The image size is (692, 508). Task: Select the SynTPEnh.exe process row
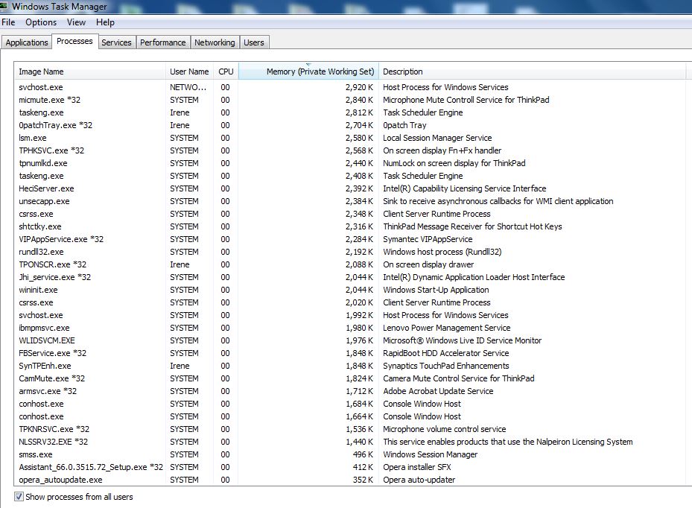[x=45, y=366]
